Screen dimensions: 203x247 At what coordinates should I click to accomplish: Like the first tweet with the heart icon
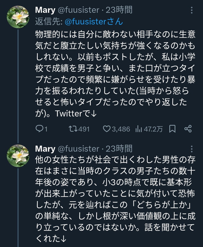106,129
